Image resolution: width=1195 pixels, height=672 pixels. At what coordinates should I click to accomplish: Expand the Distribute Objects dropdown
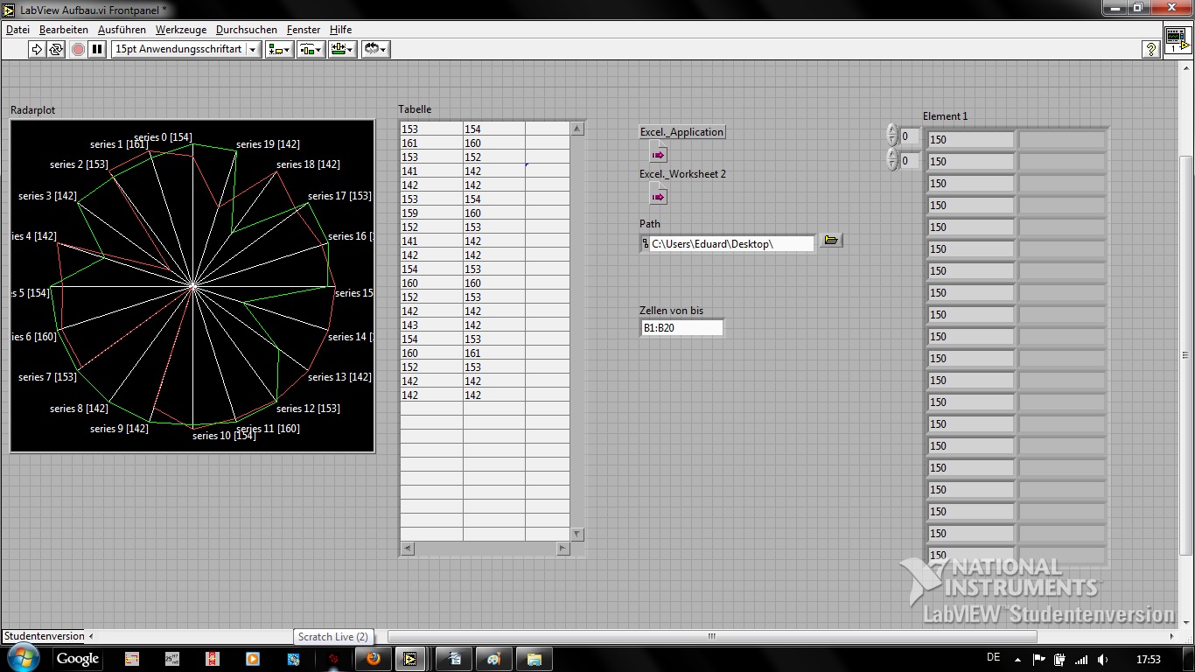(x=311, y=50)
